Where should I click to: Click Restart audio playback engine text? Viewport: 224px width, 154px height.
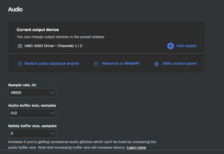click(x=52, y=63)
